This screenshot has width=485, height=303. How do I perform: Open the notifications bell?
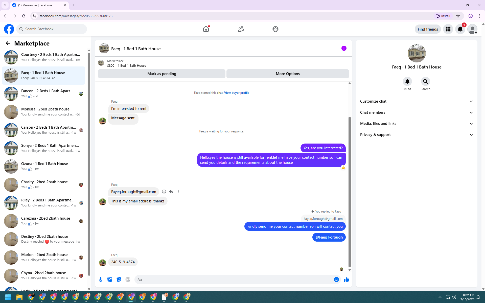click(460, 29)
